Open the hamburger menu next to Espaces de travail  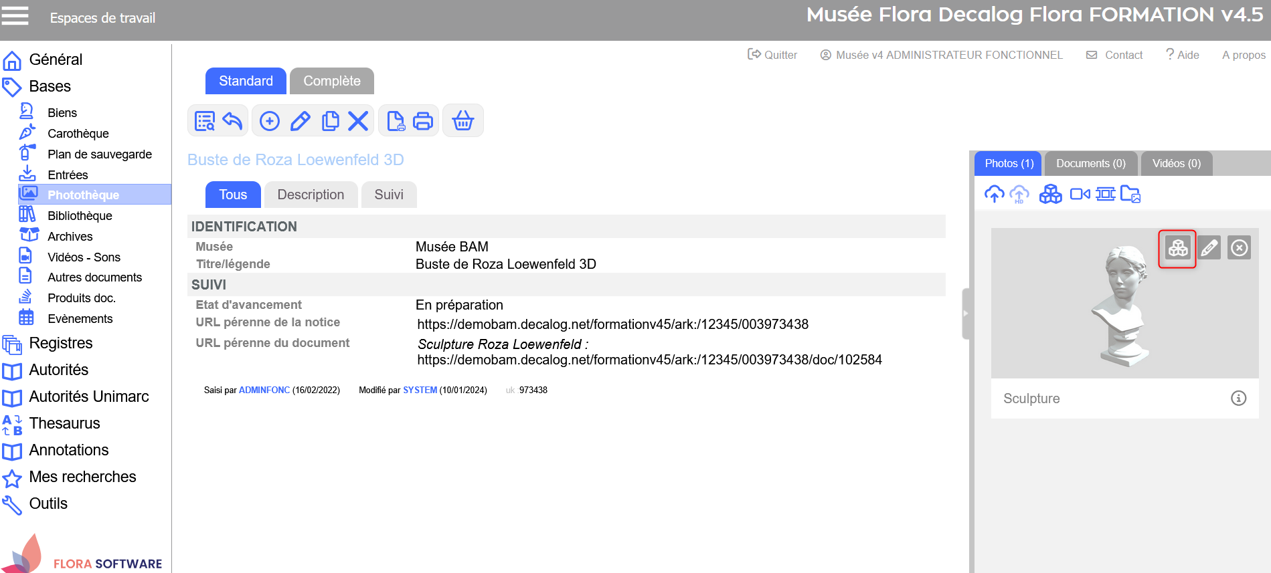(x=15, y=16)
